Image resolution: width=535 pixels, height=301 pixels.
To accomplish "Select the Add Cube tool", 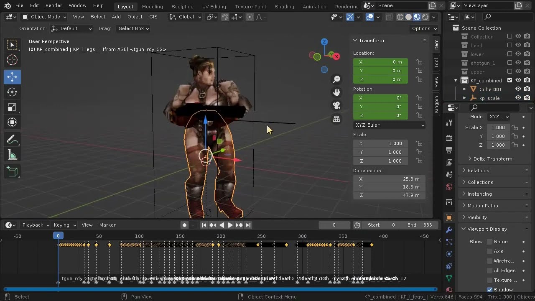I will coord(12,171).
